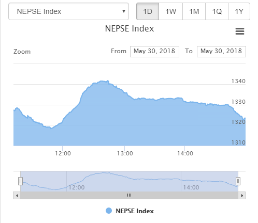The height and width of the screenshot is (223, 258).
Task: Open the chart context hamburger menu
Action: coord(240,31)
